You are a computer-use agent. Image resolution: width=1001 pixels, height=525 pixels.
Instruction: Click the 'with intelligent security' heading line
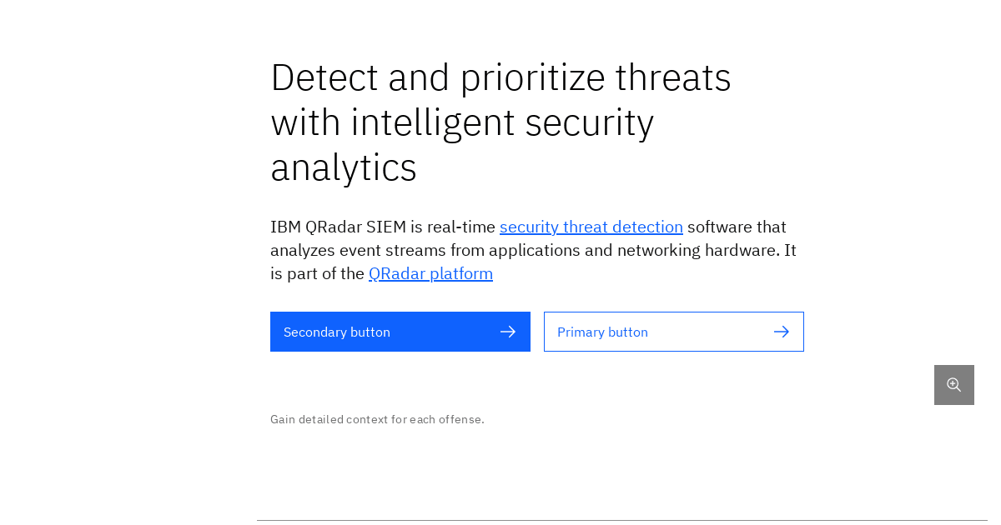pos(462,122)
